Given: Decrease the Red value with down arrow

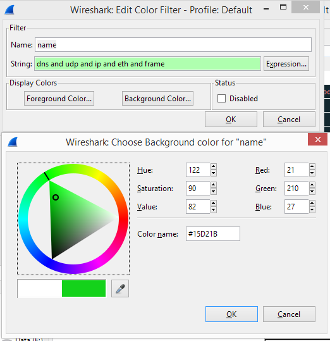Looking at the screenshot, I should (312, 173).
